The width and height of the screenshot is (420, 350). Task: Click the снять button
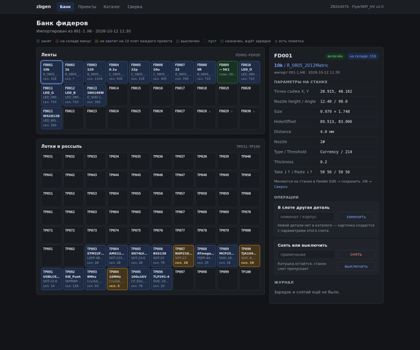coord(356,254)
